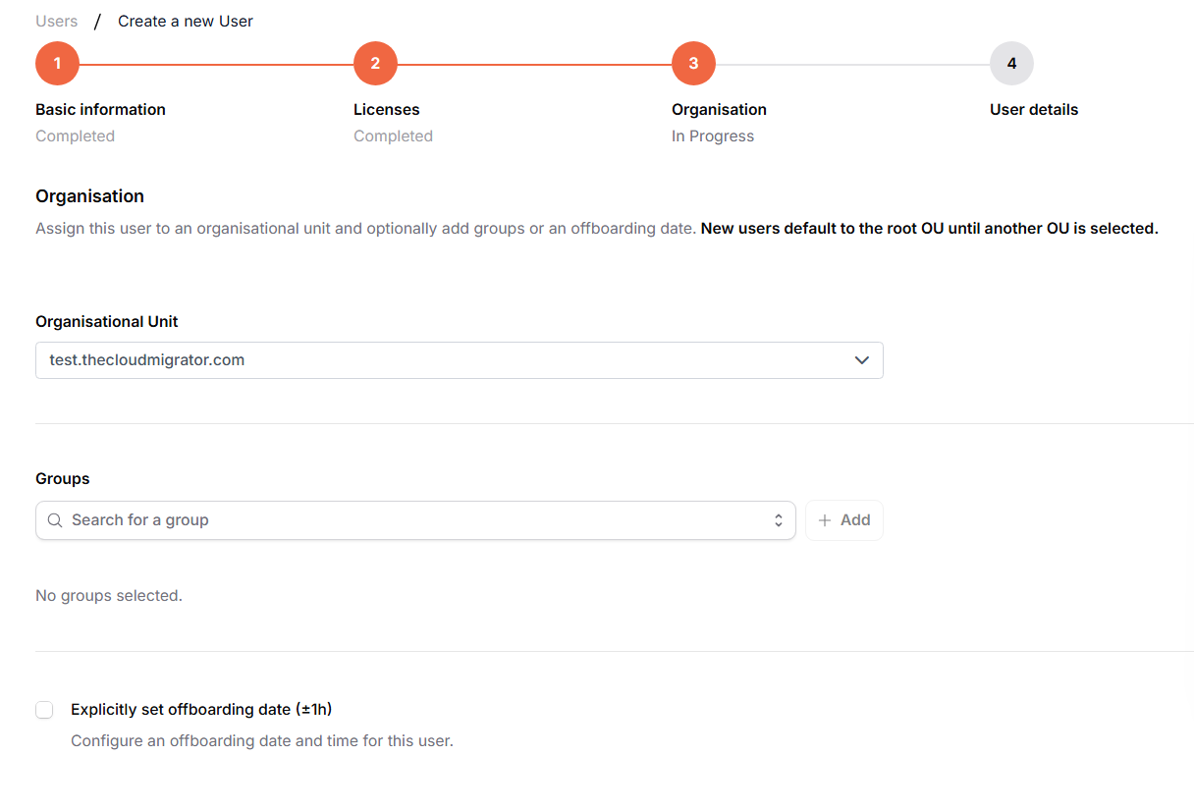Screen dimensions: 1194x809
Task: Click bold 'New users default to the root OU' note
Action: 929,228
